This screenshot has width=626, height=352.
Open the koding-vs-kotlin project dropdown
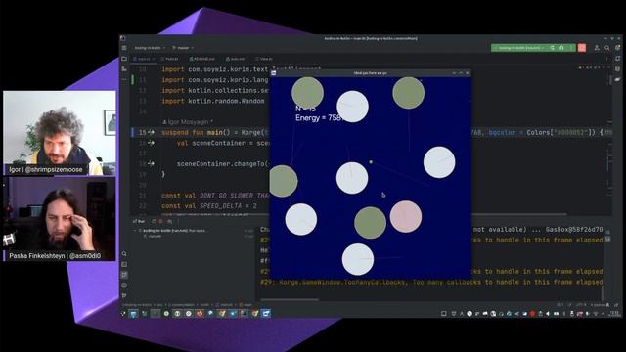tap(150, 48)
